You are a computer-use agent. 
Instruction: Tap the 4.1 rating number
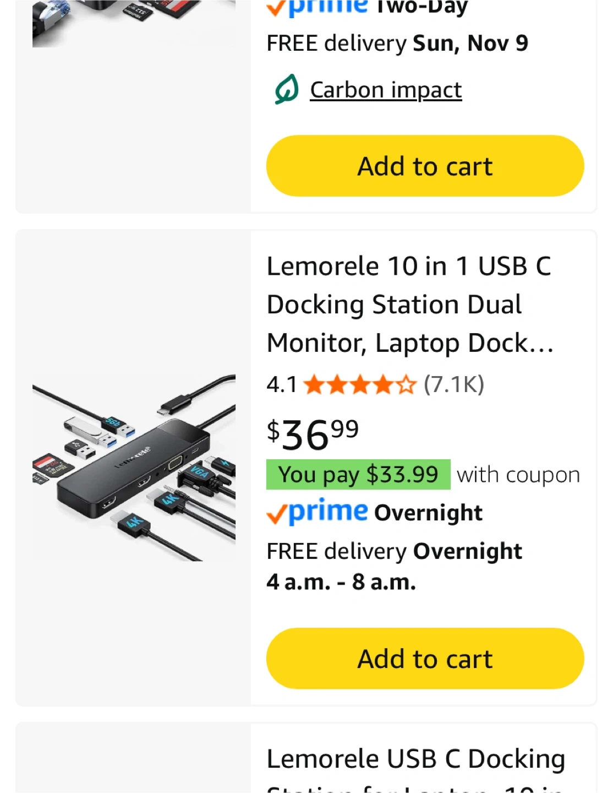pyautogui.click(x=281, y=384)
